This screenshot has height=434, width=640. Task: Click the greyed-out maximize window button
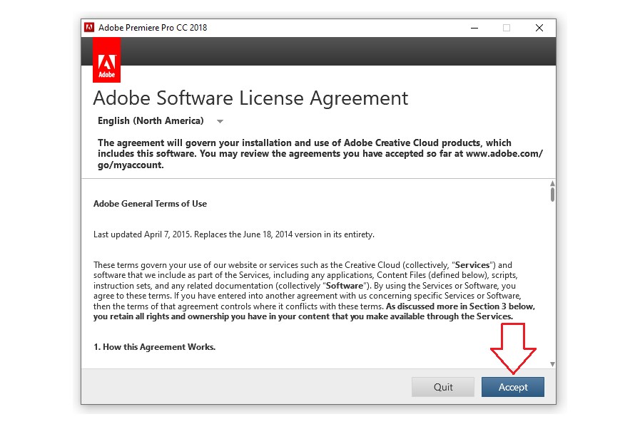[507, 28]
